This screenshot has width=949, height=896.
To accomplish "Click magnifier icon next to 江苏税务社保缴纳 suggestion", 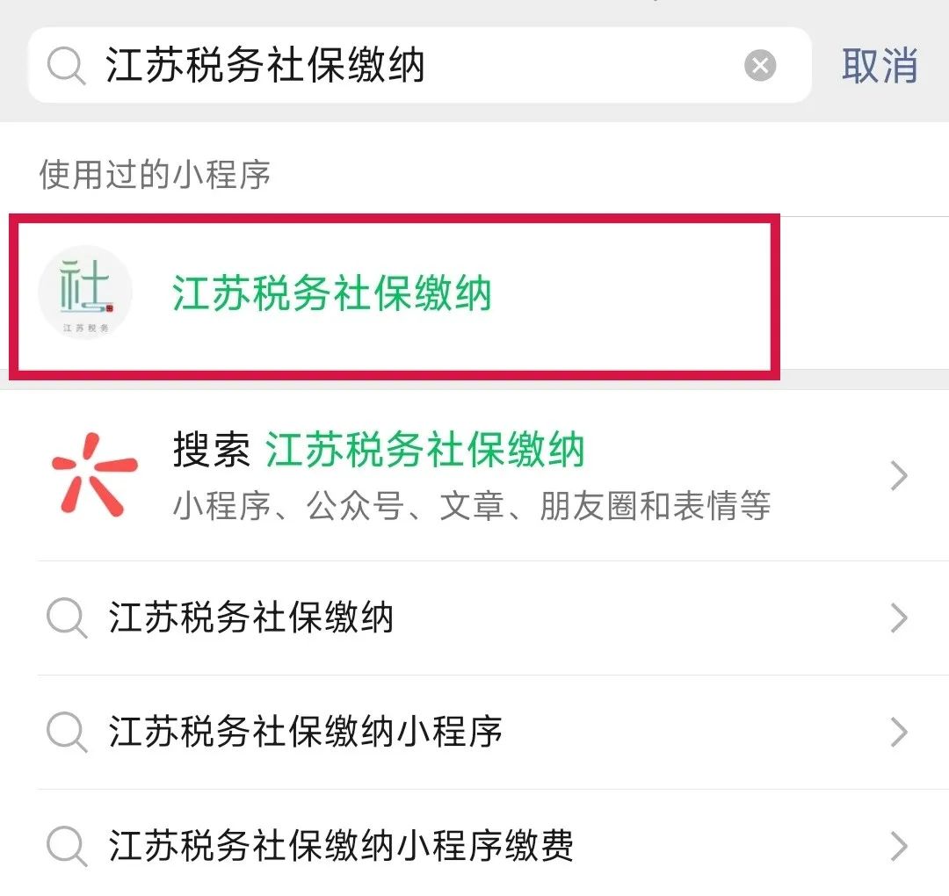I will click(67, 618).
